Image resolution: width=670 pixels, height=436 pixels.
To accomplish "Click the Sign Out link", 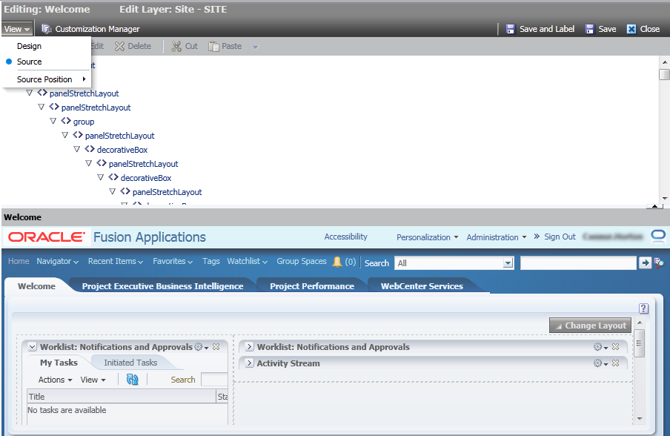I will 560,237.
